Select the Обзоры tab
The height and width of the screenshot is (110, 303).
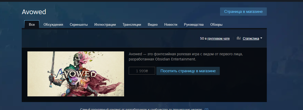(216, 25)
